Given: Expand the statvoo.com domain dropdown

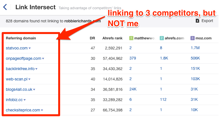Looking at the screenshot, I should 30,48.
